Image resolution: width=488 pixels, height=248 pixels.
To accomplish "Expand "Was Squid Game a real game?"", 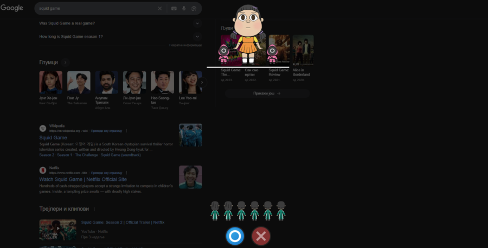I will point(197,23).
